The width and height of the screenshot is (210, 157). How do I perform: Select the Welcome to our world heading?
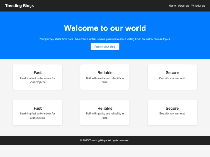(105, 28)
